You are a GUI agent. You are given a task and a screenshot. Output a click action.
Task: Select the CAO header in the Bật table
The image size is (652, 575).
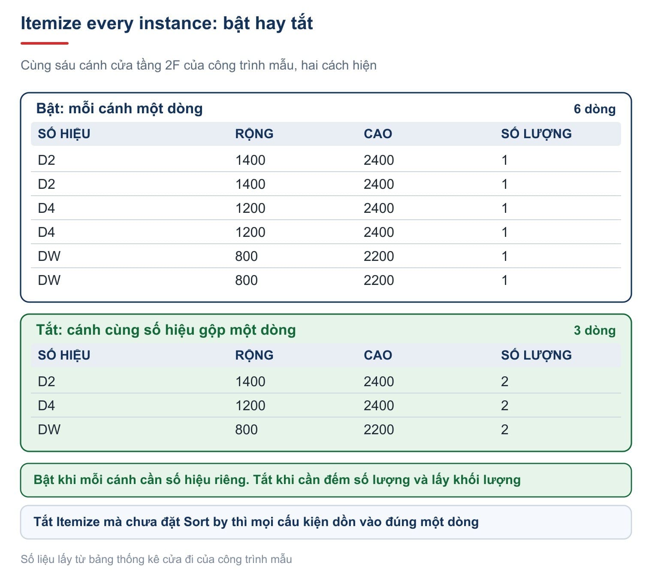click(377, 134)
